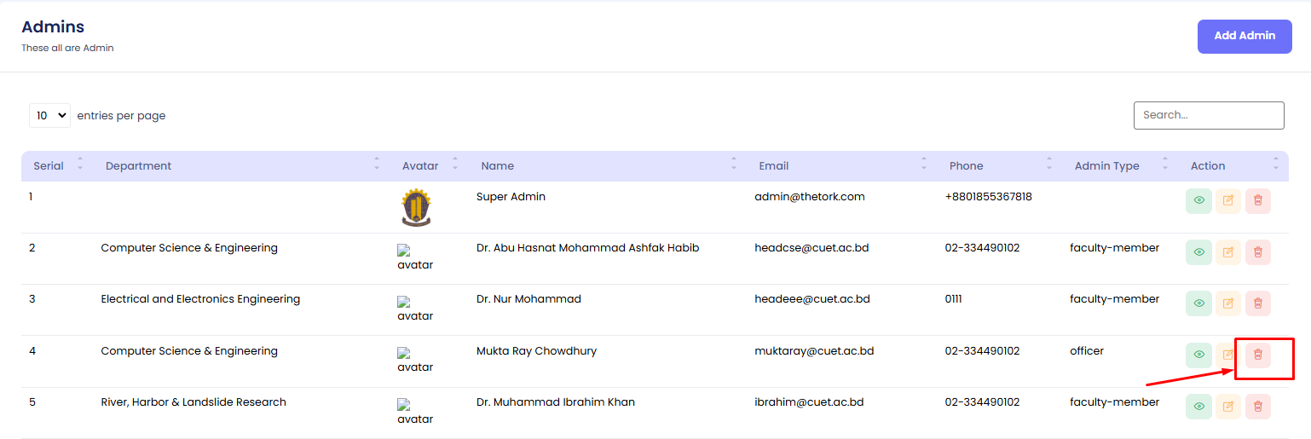Focus the Search input field
This screenshot has height=439, width=1311.
1208,116
